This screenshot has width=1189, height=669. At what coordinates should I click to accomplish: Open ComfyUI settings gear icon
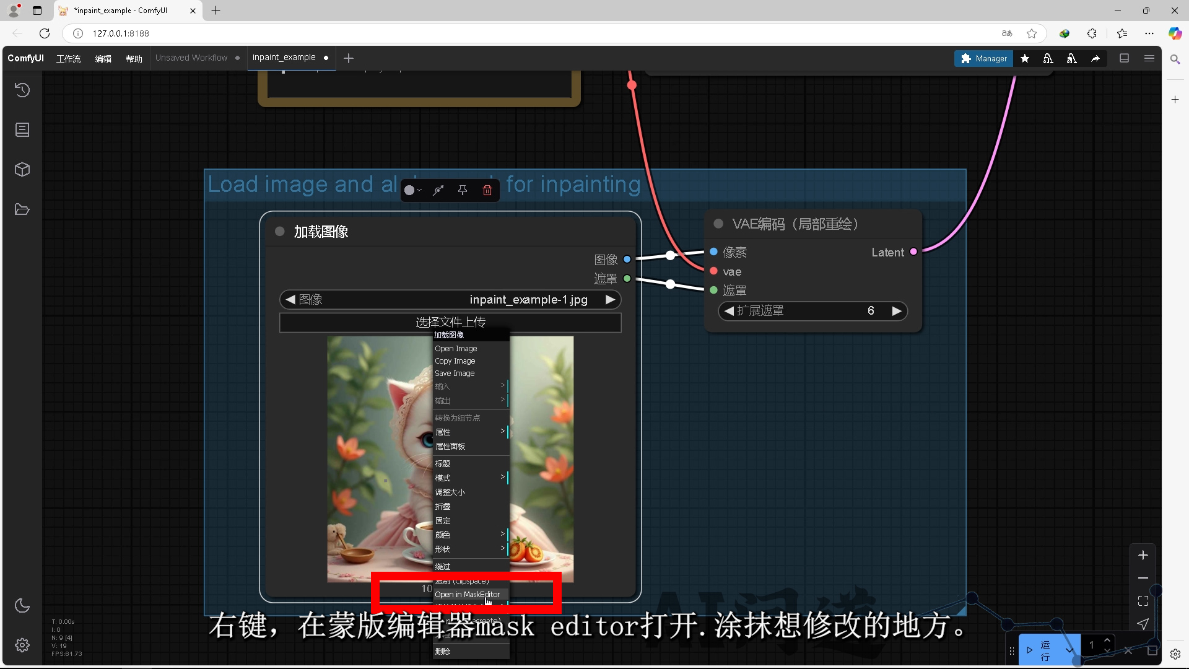(22, 645)
